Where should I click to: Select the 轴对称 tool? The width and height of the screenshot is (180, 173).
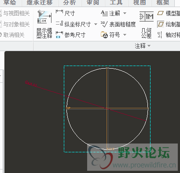click(169, 35)
